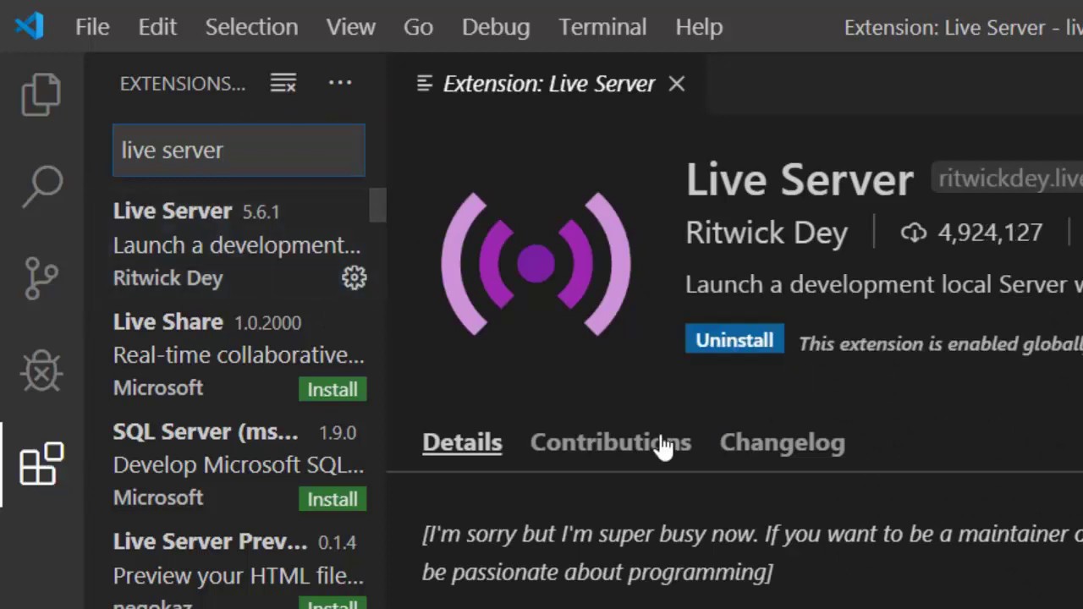
Task: Click the VS Code logo icon
Action: tap(30, 26)
